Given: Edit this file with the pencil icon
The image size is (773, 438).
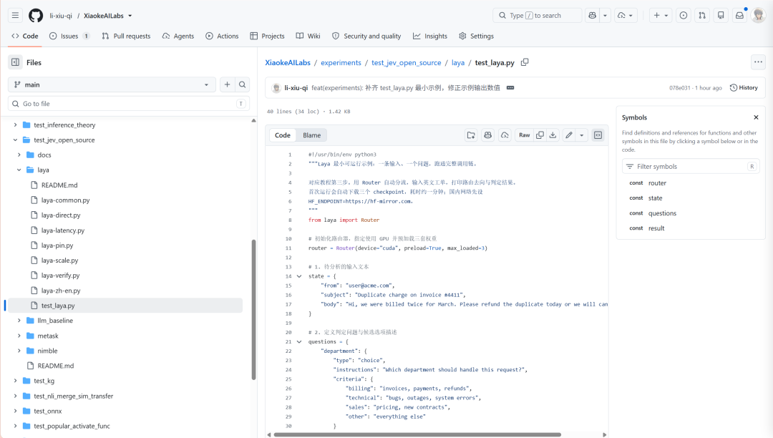Looking at the screenshot, I should coord(569,135).
